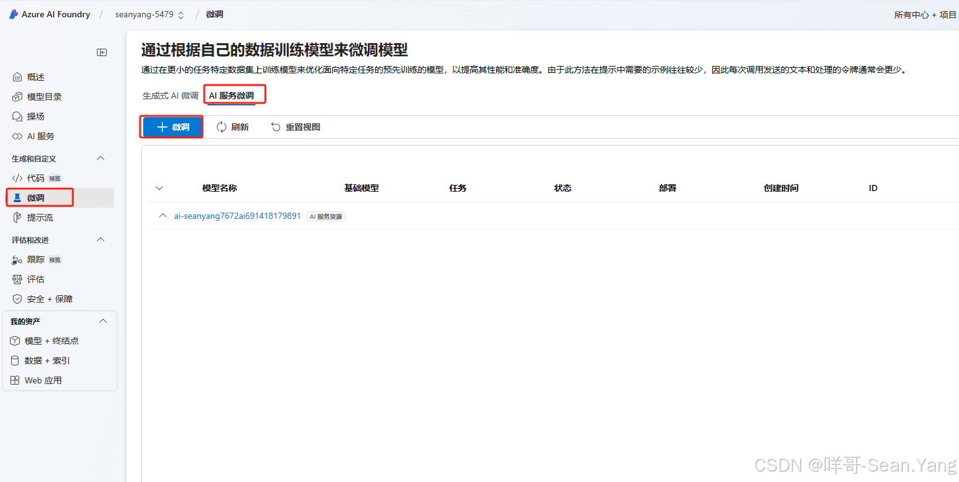Click the 创建时间 column header

(781, 188)
